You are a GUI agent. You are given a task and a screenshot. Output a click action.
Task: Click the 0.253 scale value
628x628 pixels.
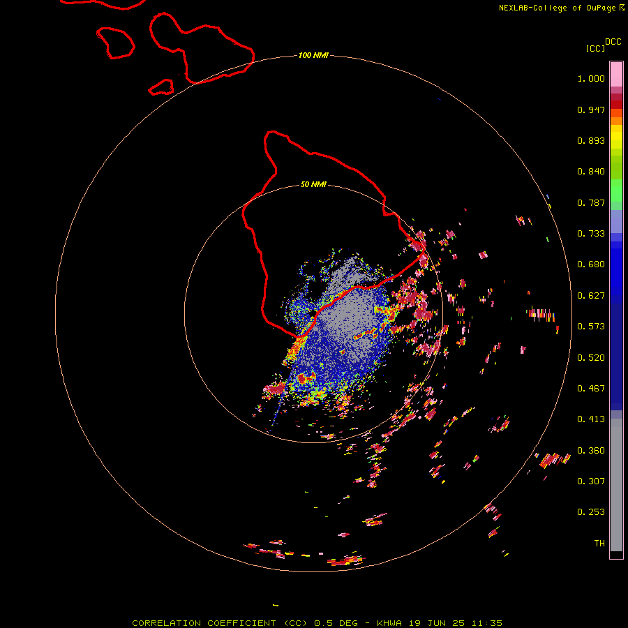click(x=591, y=512)
